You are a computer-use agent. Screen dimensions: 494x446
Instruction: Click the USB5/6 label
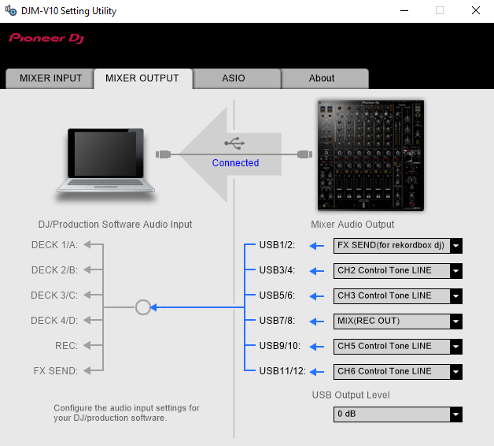click(x=277, y=295)
